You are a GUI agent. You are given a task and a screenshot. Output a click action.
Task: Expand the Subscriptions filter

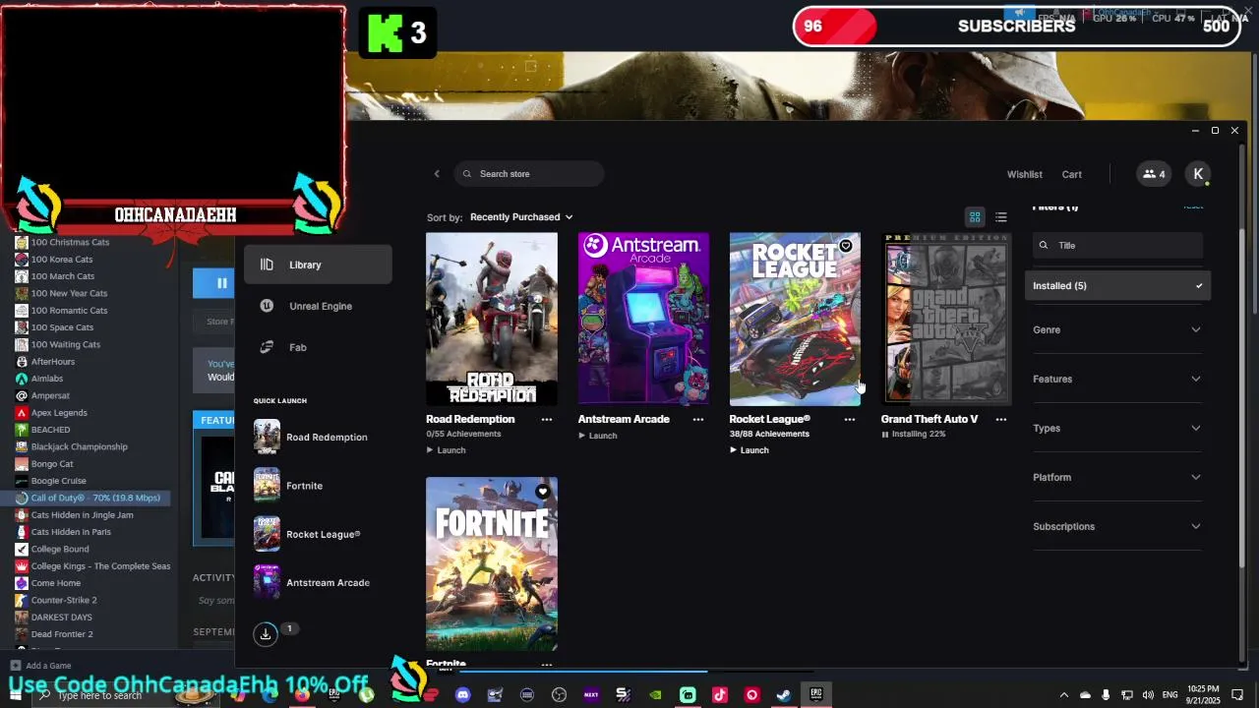[x=1117, y=527]
